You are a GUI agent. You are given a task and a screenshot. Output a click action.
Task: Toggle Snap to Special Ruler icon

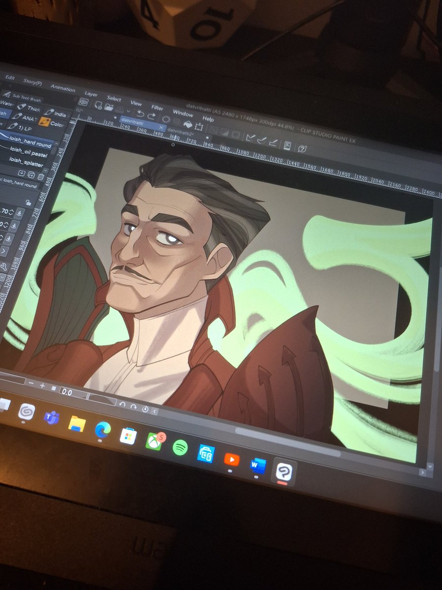(262, 140)
